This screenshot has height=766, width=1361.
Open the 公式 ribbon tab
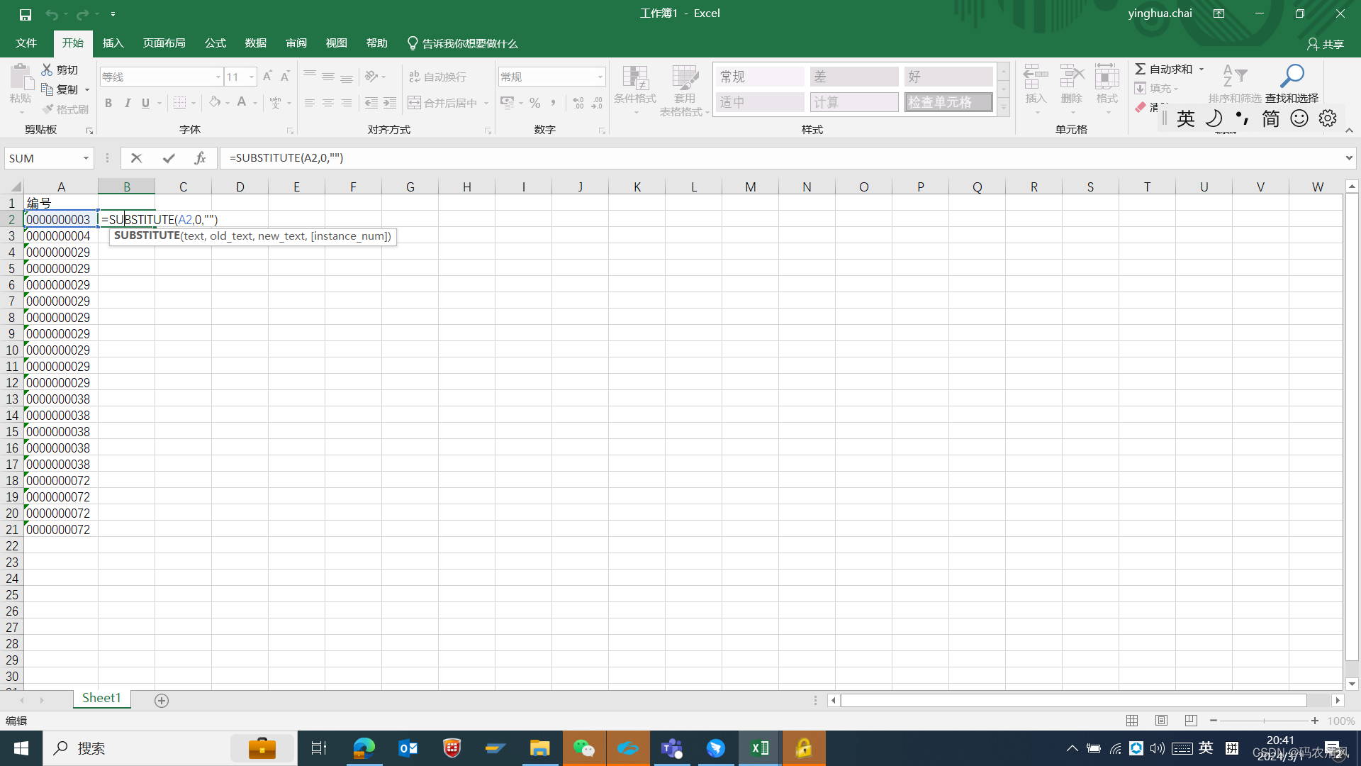click(215, 43)
